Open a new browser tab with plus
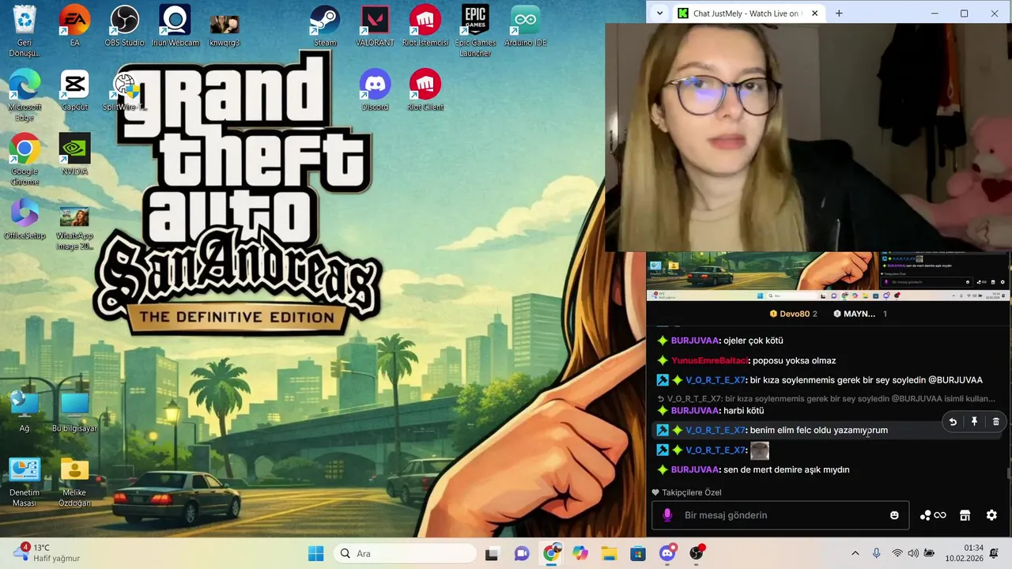Viewport: 1012px width, 569px height. pyautogui.click(x=839, y=13)
